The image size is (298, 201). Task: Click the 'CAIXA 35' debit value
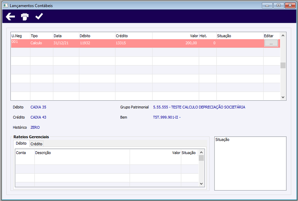click(x=38, y=107)
